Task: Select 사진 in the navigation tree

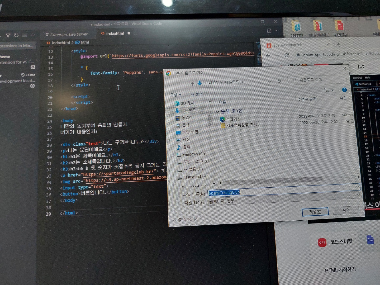Action: [x=183, y=139]
